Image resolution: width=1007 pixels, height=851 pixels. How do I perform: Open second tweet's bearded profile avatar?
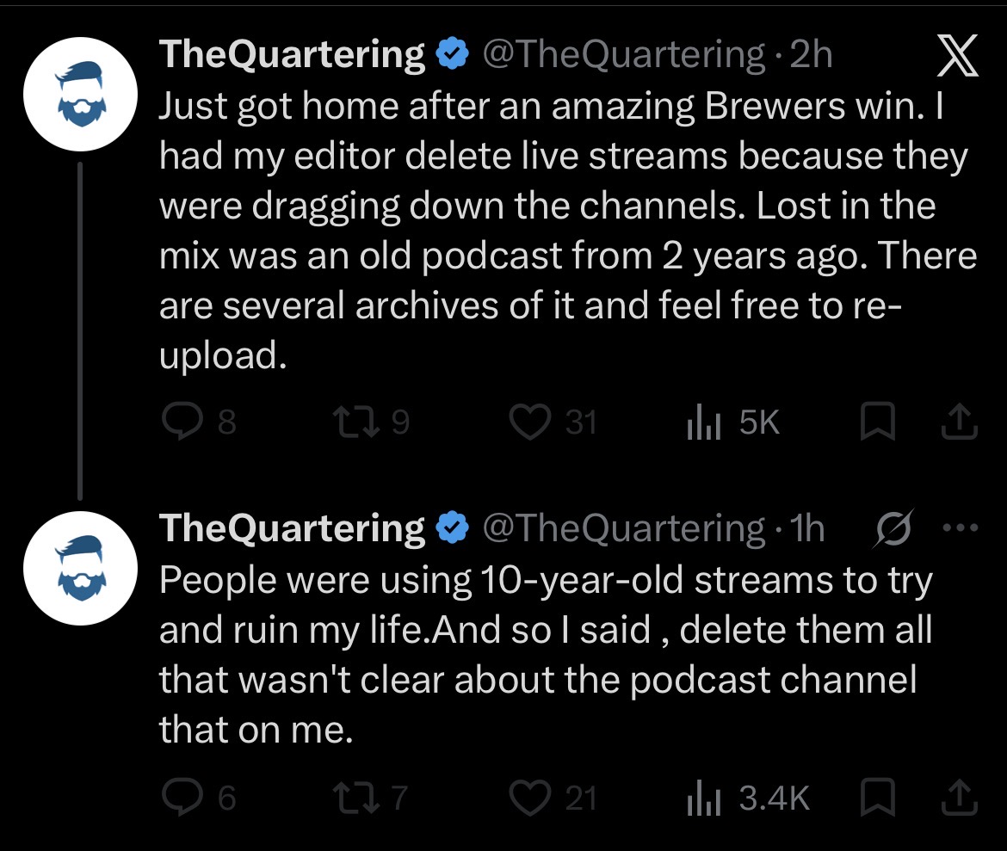(80, 569)
